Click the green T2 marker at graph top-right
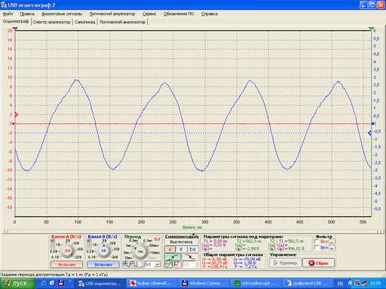Viewport: 386px width, 289px height. pyautogui.click(x=371, y=29)
